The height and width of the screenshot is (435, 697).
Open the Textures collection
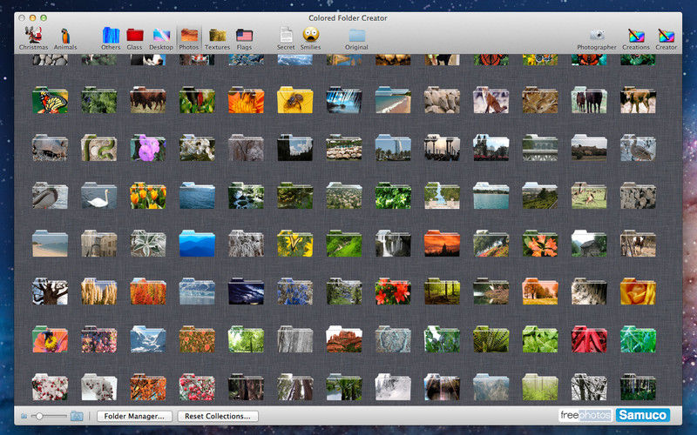click(217, 38)
